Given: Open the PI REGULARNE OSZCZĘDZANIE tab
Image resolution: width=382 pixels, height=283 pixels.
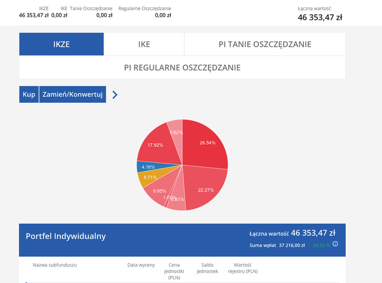Looking at the screenshot, I should (182, 68).
